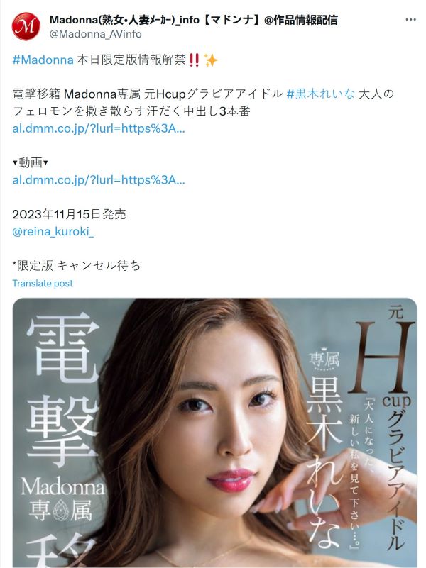Open the #Madonna hashtag
426x568 pixels.
pos(43,60)
